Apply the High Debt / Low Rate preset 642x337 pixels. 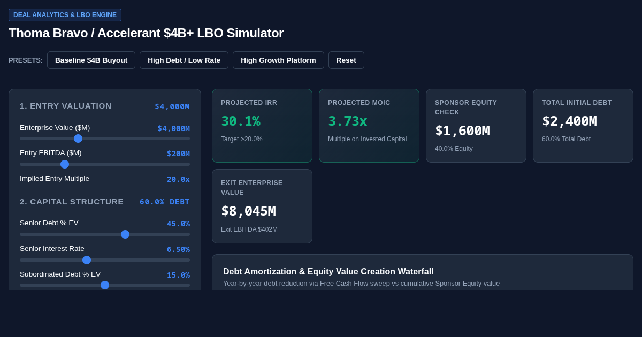[184, 60]
